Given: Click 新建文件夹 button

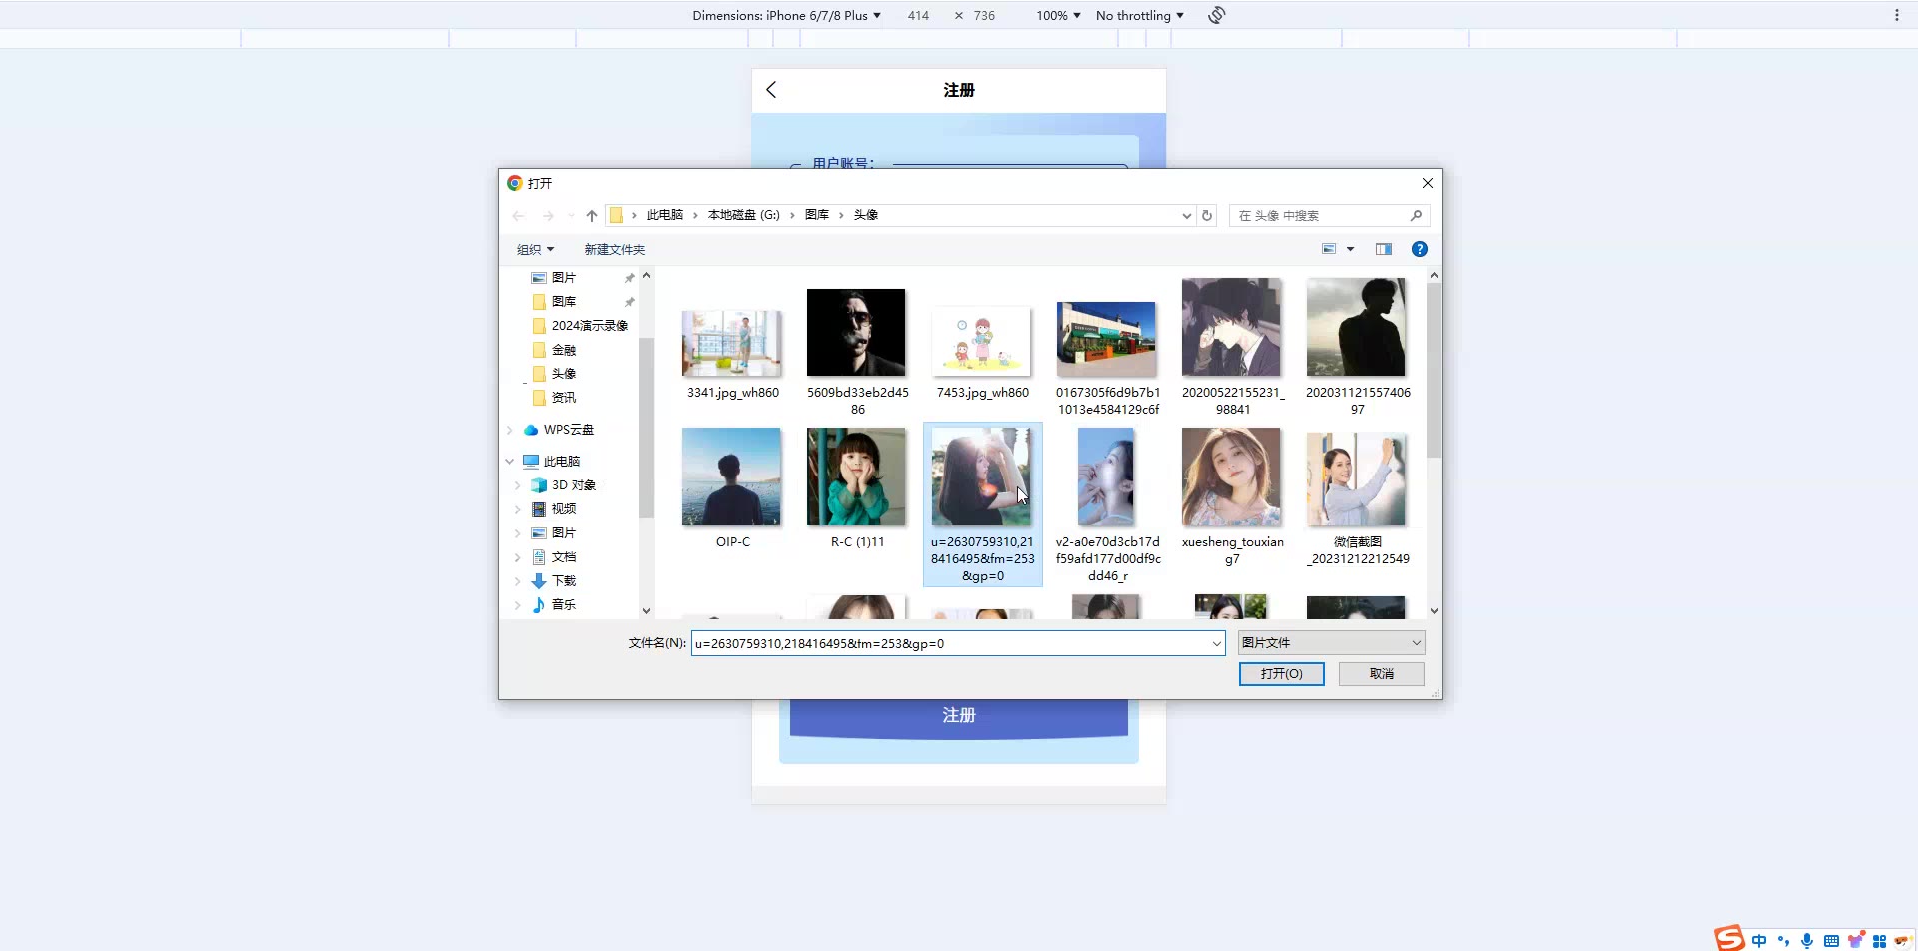Looking at the screenshot, I should point(615,250).
